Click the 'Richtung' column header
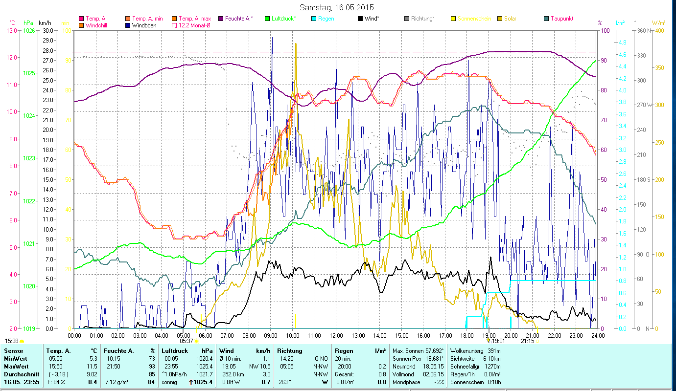676x391 pixels. point(290,351)
